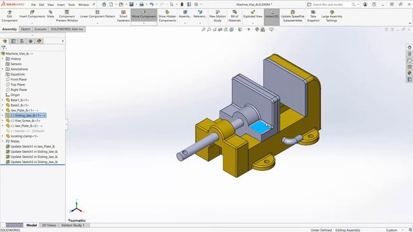Screen dimensions: 413x232
Task: Open Assembly Features tool
Action: [x=185, y=14]
